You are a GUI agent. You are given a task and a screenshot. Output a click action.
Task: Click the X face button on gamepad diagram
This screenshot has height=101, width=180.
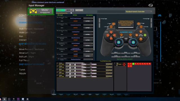pos(137,35)
